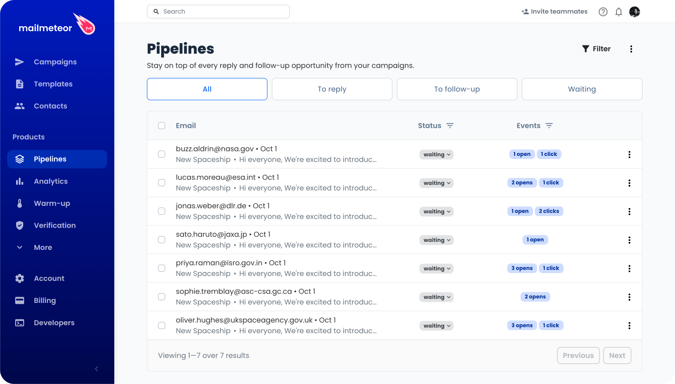Screen dimensions: 675x384
Task: Open waiting status dropdown for sophie.tremblay
Action: (436, 297)
